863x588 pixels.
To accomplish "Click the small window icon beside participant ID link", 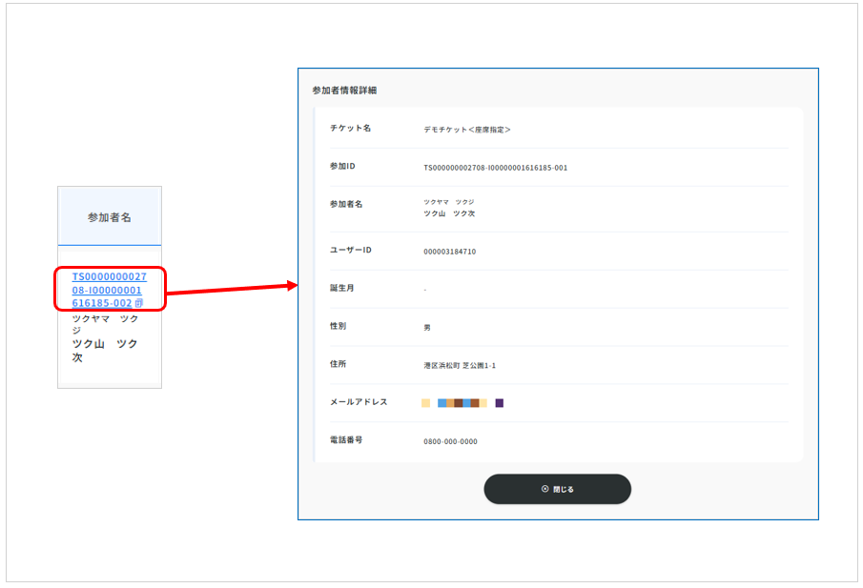I will tap(139, 303).
